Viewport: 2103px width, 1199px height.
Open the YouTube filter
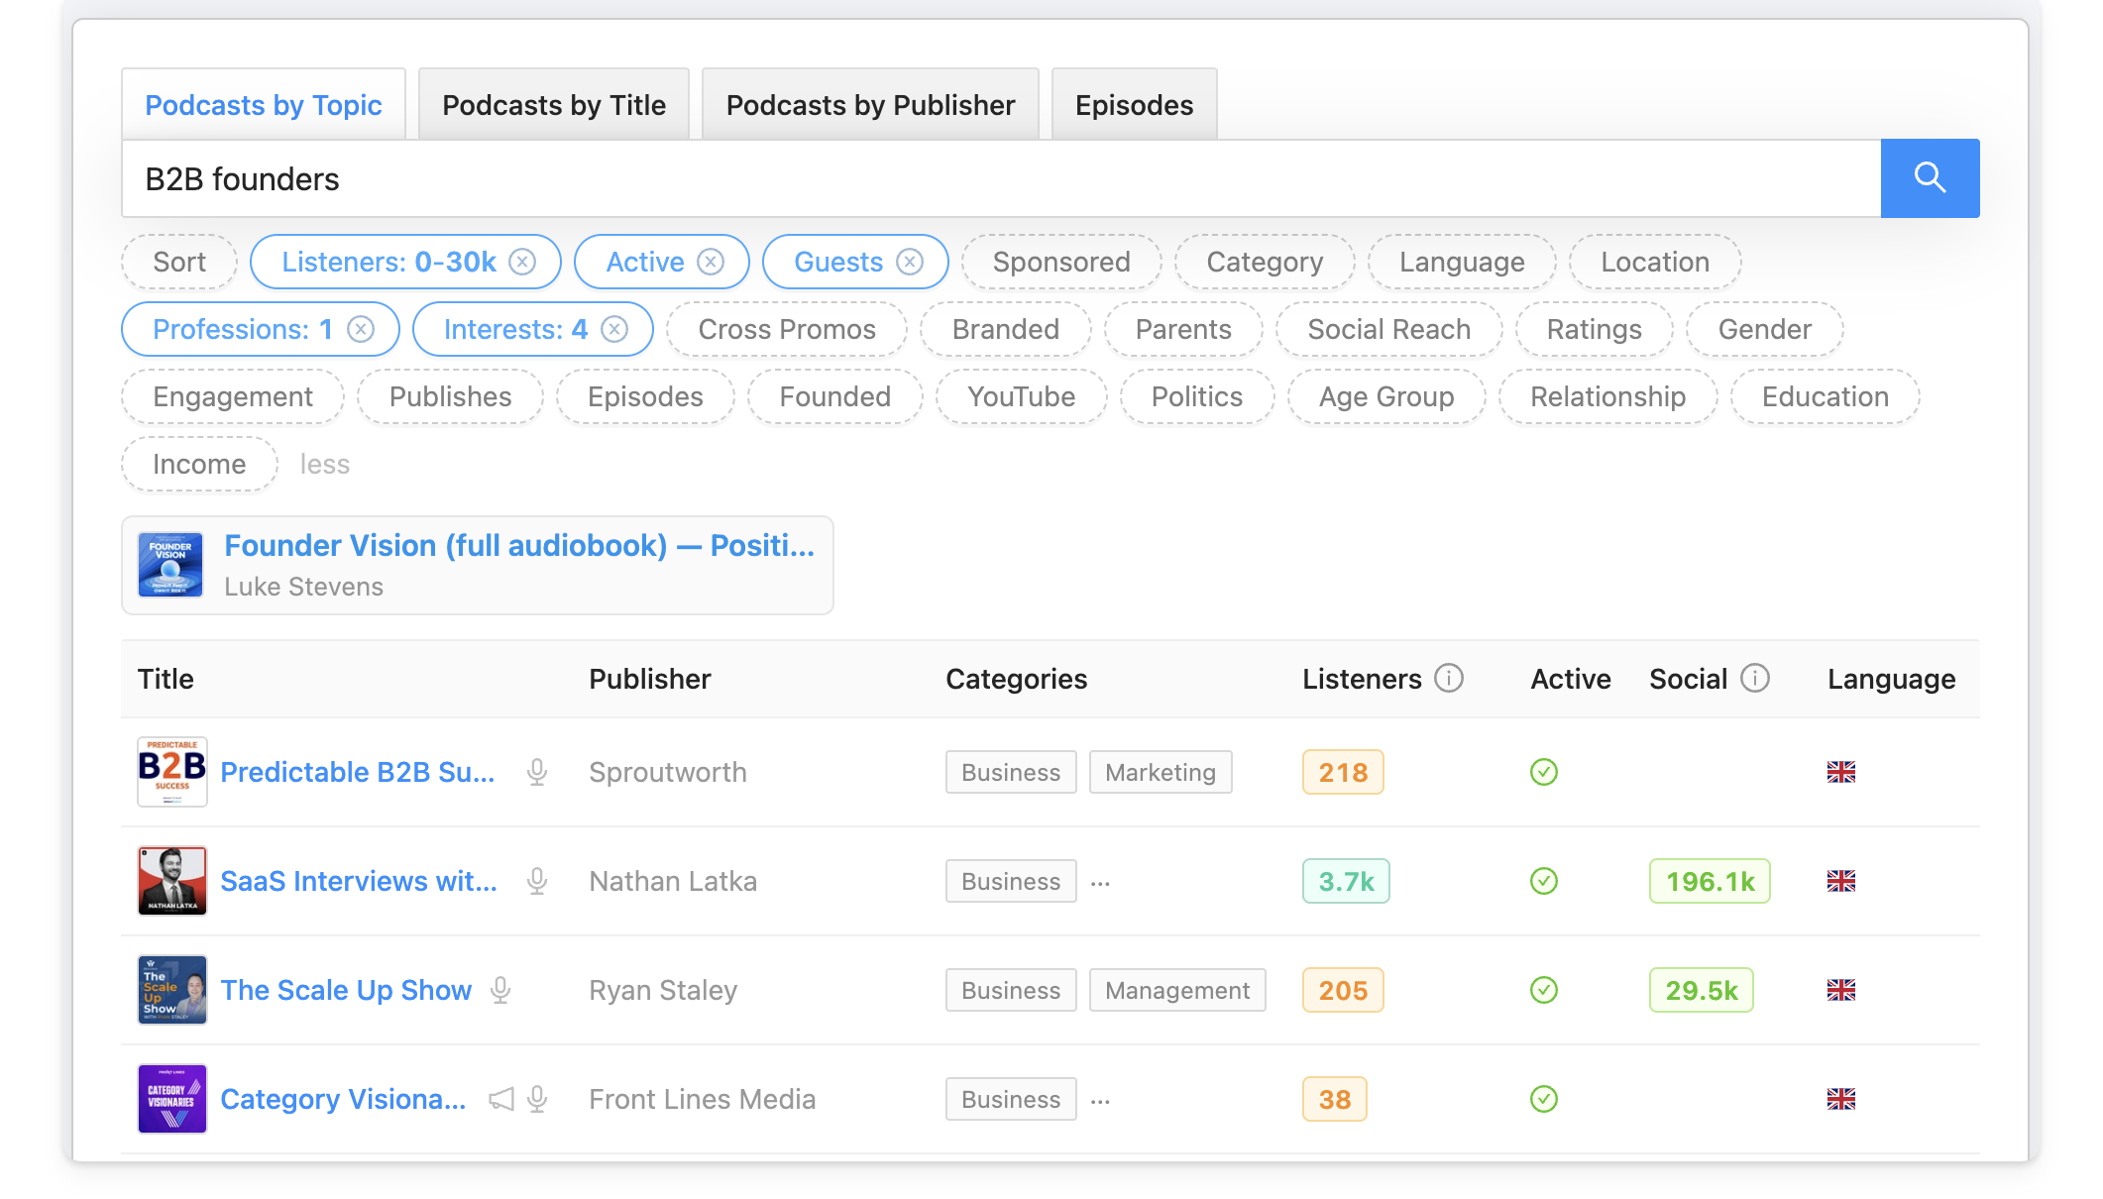1022,396
